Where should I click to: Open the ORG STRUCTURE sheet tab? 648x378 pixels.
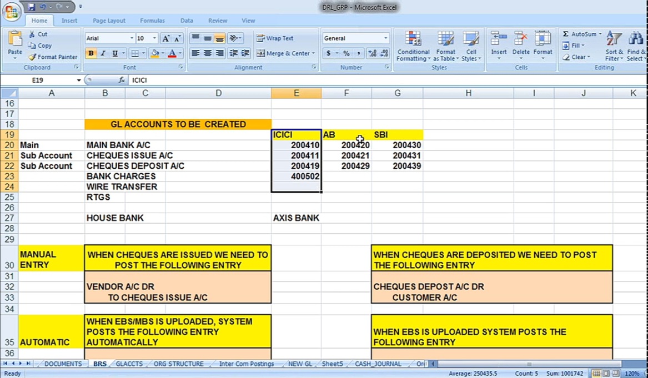coord(179,364)
